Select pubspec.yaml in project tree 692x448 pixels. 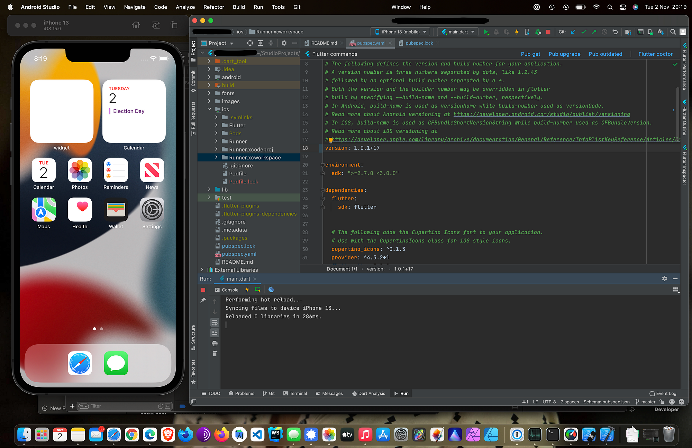pyautogui.click(x=239, y=254)
